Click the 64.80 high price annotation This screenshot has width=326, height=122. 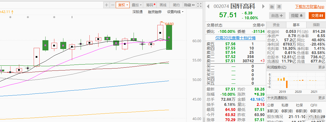tap(169, 24)
